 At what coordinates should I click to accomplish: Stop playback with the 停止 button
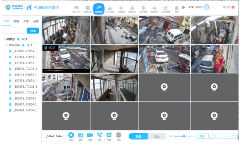click(x=71, y=136)
